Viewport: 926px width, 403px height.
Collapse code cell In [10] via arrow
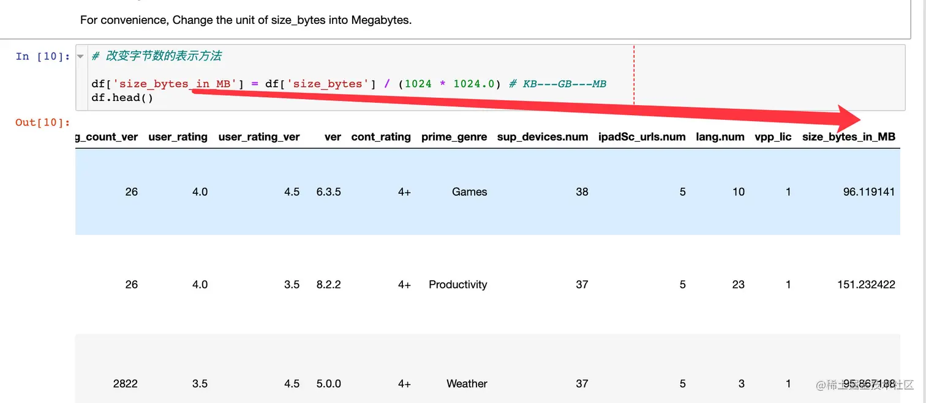coord(80,56)
